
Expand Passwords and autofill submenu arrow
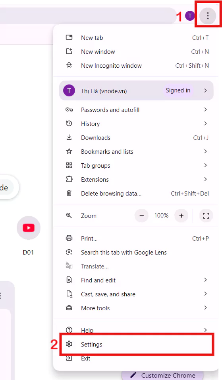pyautogui.click(x=206, y=110)
